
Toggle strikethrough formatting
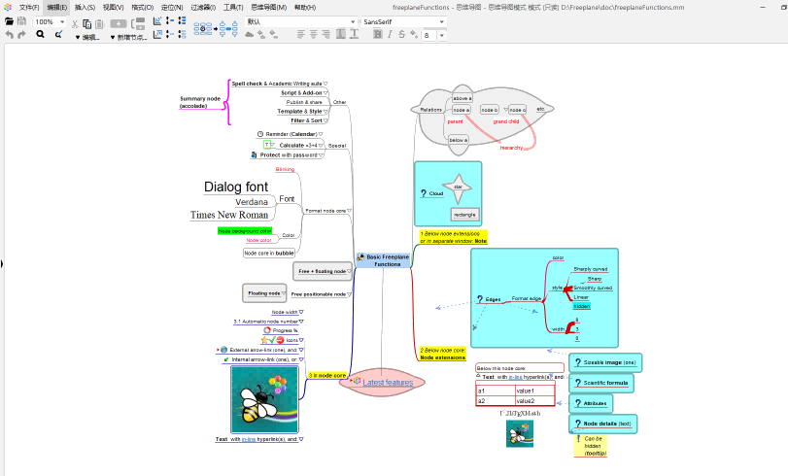(401, 34)
